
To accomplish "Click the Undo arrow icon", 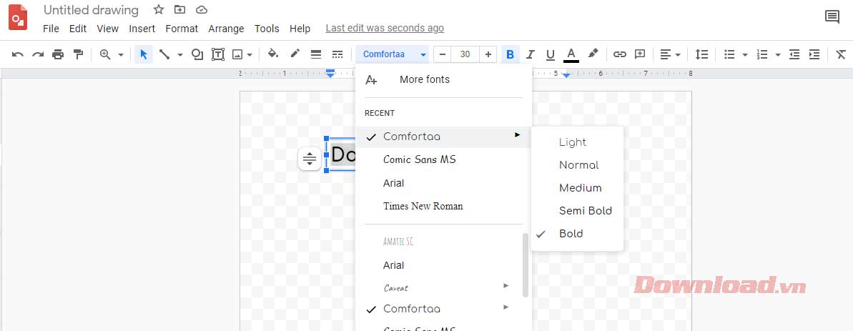I will (x=17, y=54).
